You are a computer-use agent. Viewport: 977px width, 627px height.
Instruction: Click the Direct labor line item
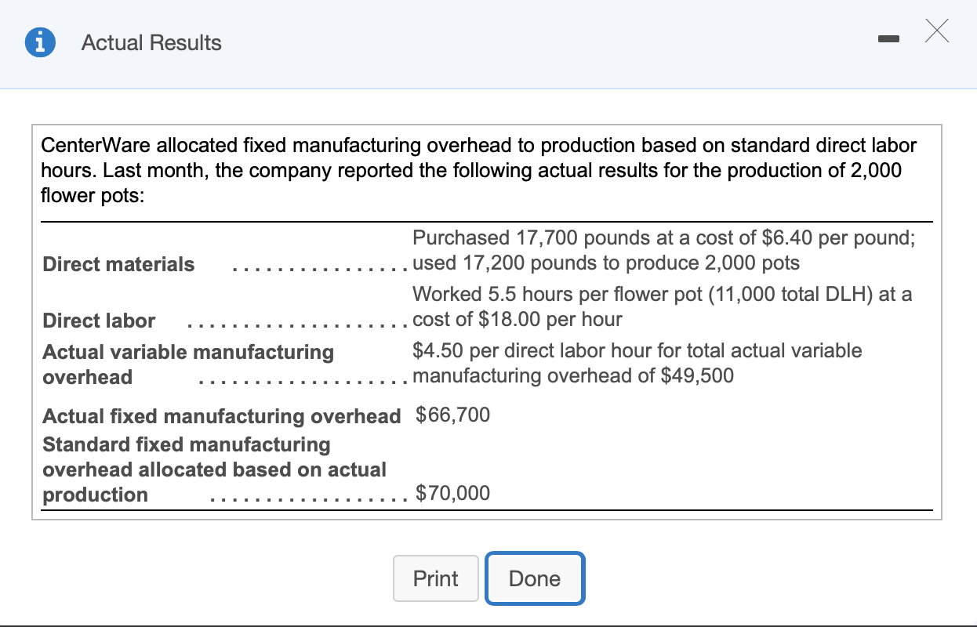pyautogui.click(x=98, y=321)
